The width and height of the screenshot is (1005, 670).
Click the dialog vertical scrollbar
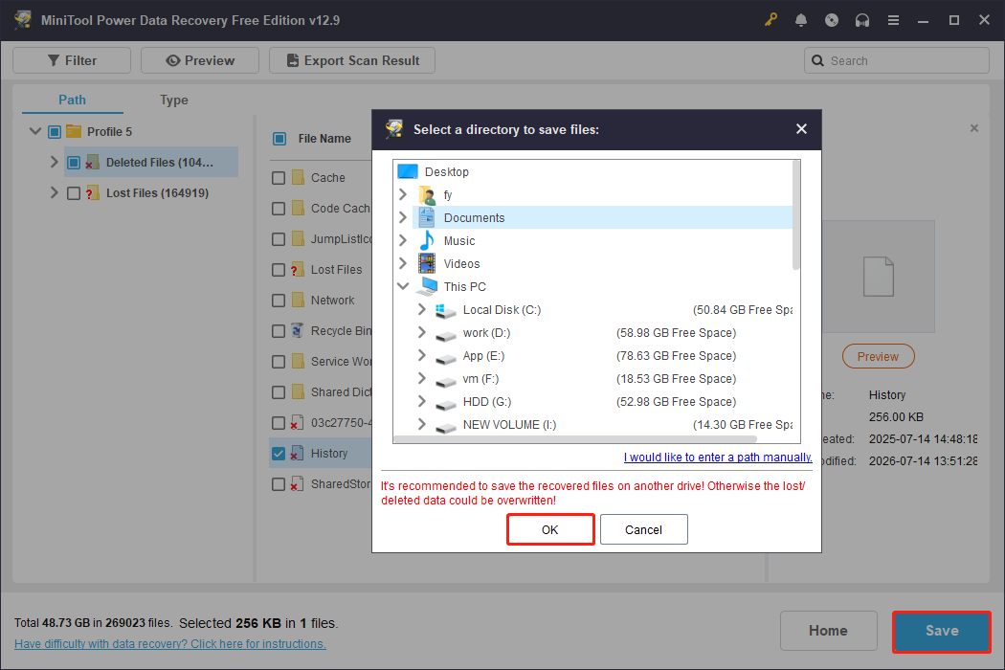(796, 215)
